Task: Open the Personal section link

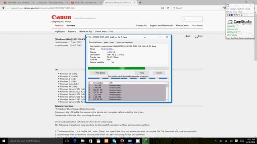Action: coord(59,26)
